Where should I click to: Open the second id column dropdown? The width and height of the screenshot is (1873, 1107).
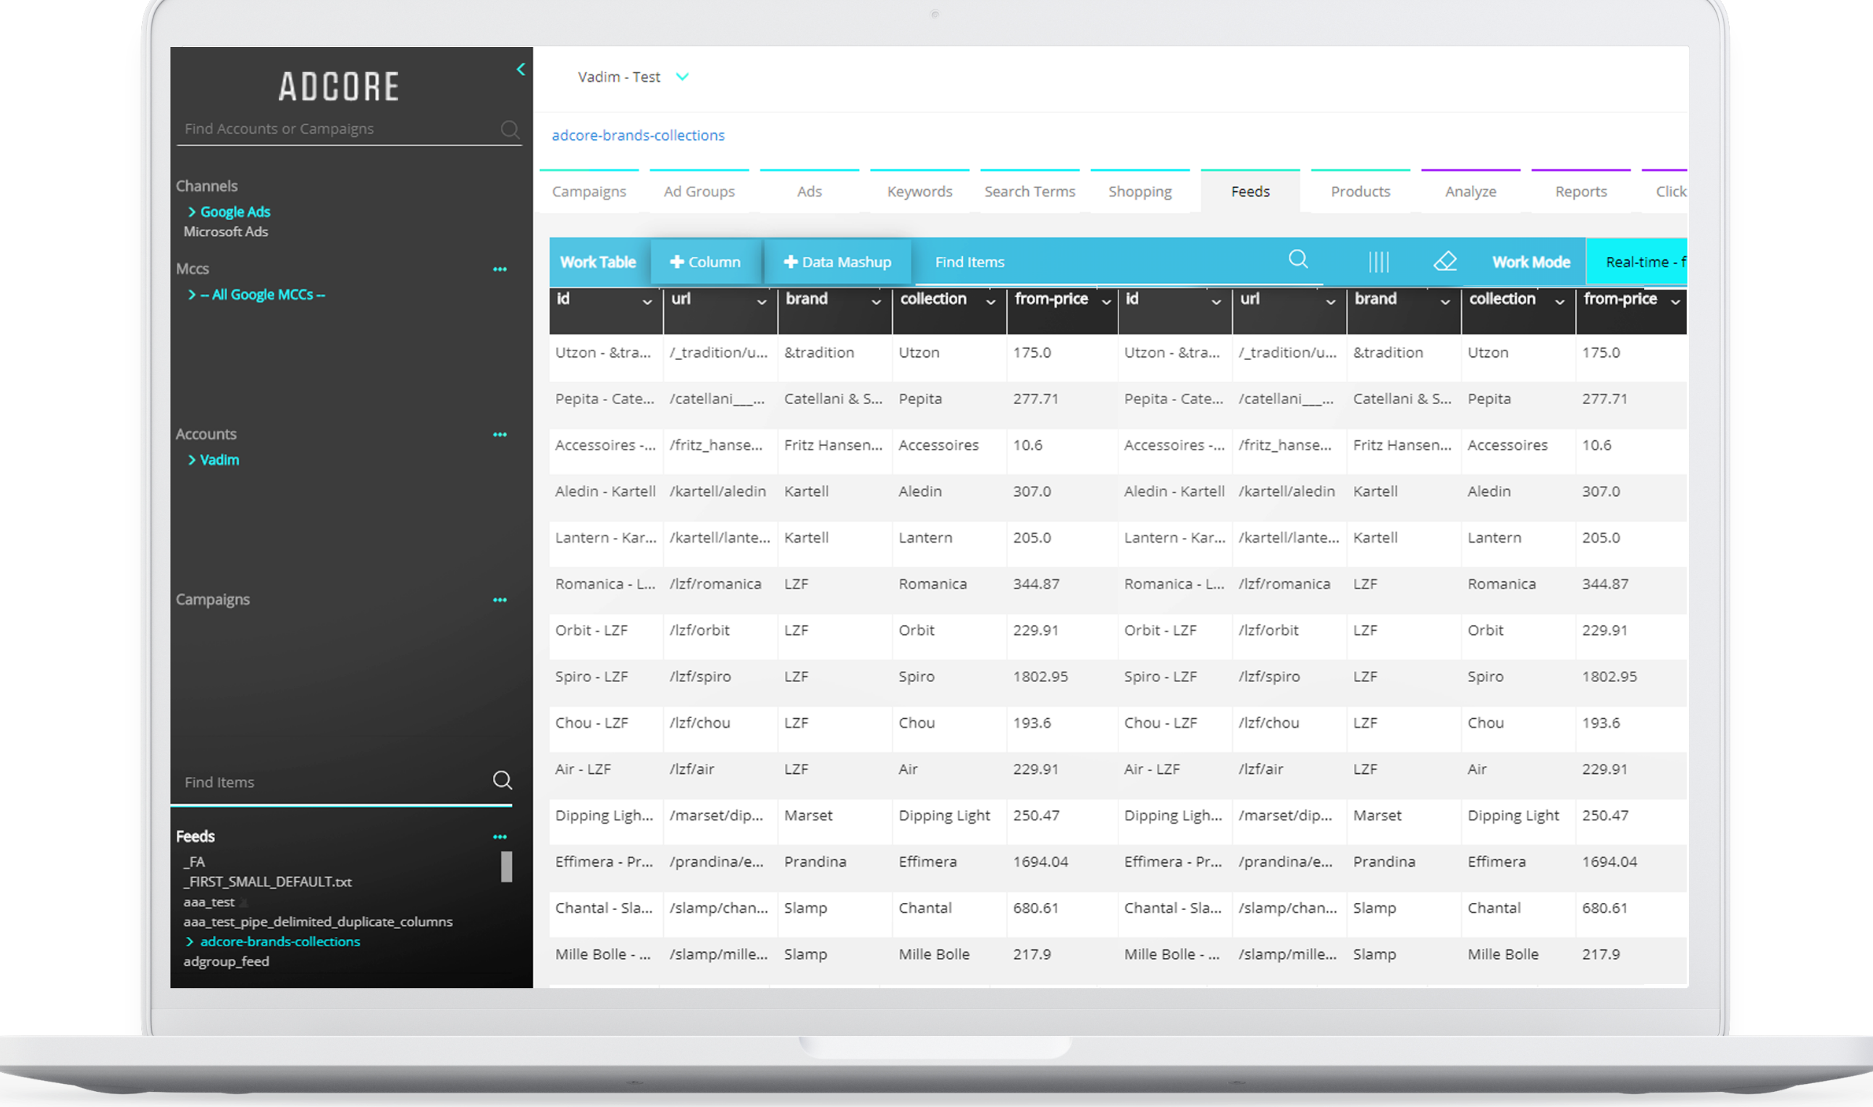pyautogui.click(x=1216, y=302)
